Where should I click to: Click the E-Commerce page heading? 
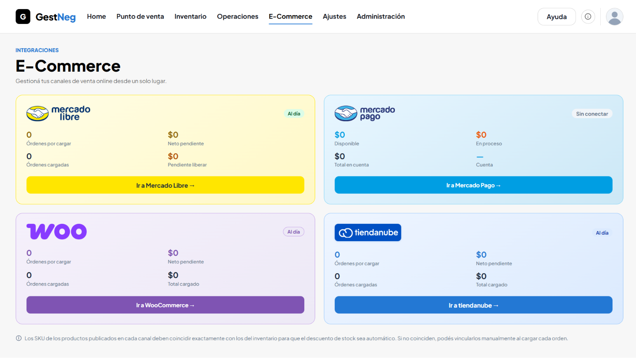click(68, 66)
